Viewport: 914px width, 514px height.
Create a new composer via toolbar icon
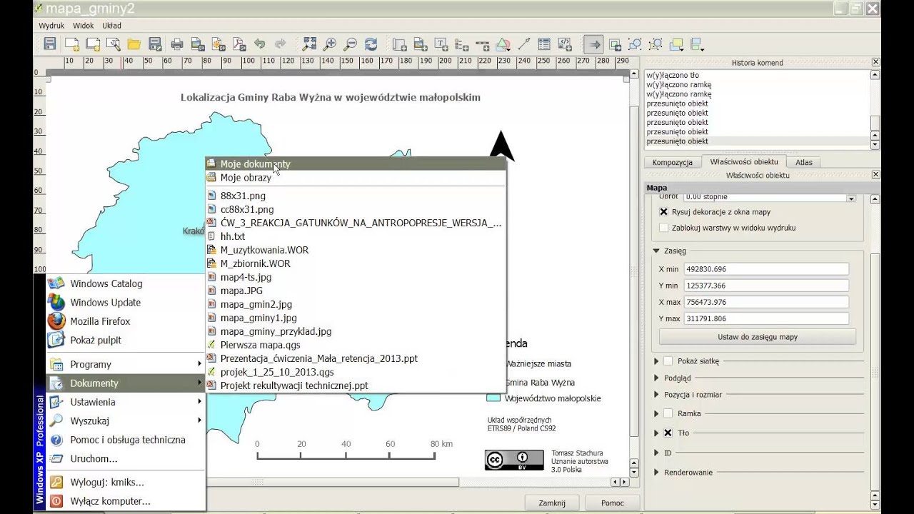pyautogui.click(x=71, y=44)
